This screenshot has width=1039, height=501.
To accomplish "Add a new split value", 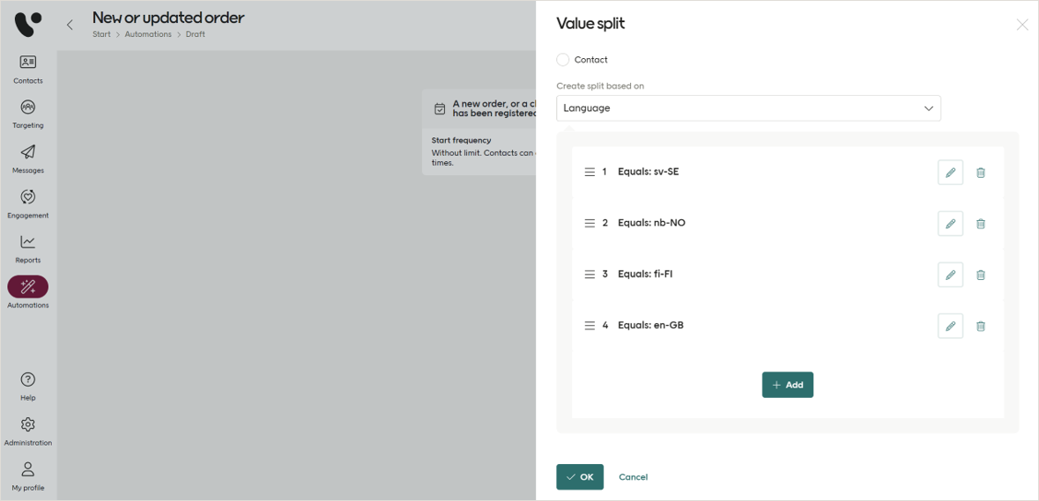I will pyautogui.click(x=787, y=385).
